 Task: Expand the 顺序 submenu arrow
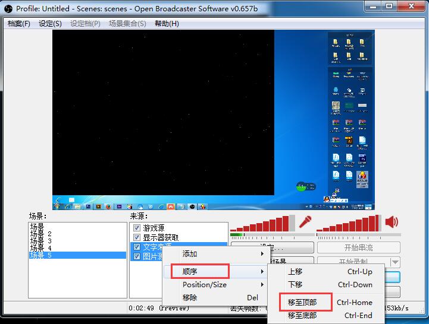[262, 272]
